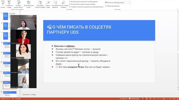Click fit slide to window icon
Screen dimensions: 179x100
click(x=178, y=99)
